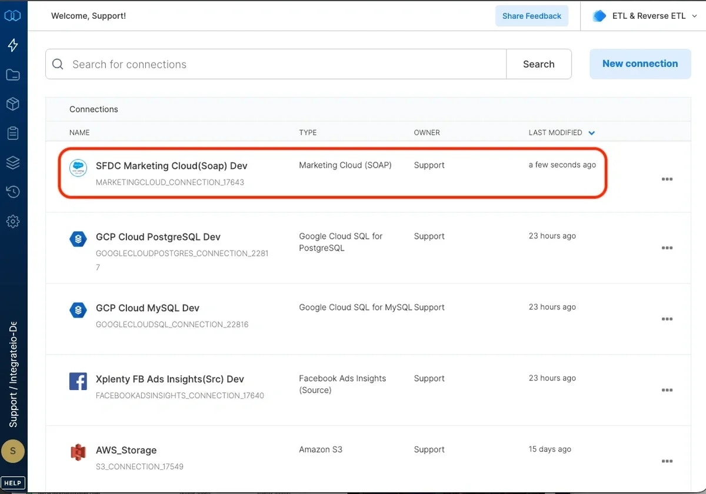Open the three-dots menu for Xplenty FB Ads Insights

coord(667,390)
